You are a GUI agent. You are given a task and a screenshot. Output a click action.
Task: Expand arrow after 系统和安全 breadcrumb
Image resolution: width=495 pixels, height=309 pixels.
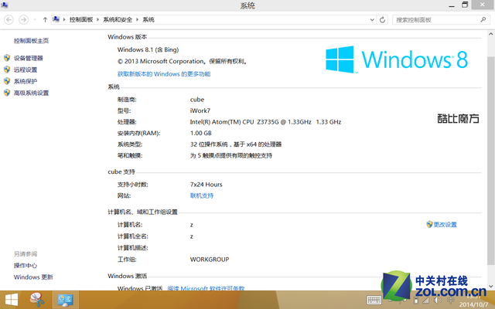coord(138,20)
